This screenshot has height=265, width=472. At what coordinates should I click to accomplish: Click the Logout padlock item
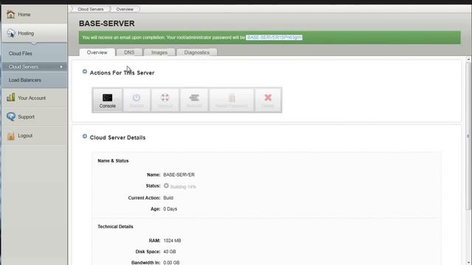[x=34, y=135]
